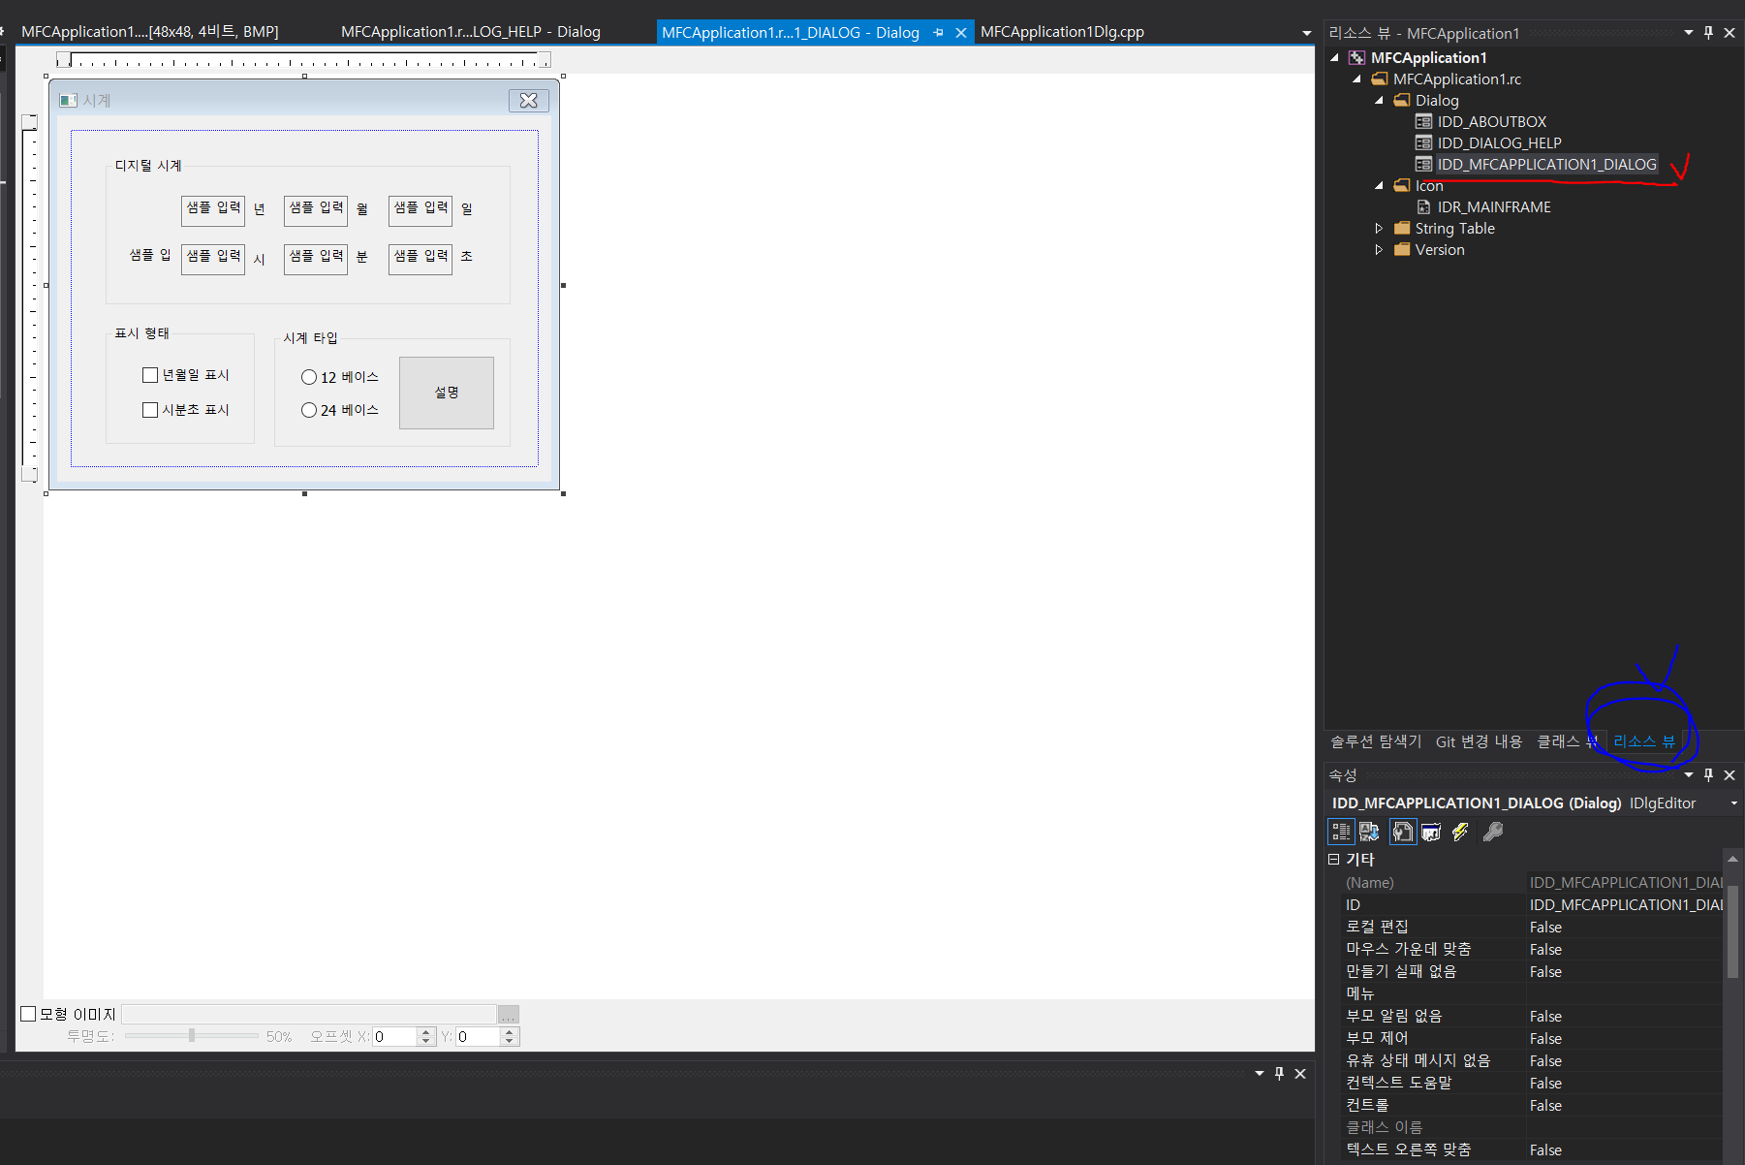Select IDR_MAINFRAME icon resource
The image size is (1745, 1165).
point(1494,206)
